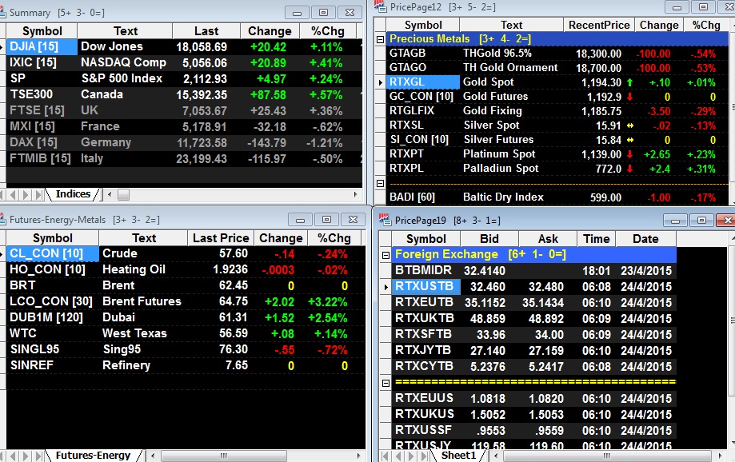Screen dimensions: 735x462
Task: Open the Sheet1 tab in PricePage19
Action: [x=458, y=455]
